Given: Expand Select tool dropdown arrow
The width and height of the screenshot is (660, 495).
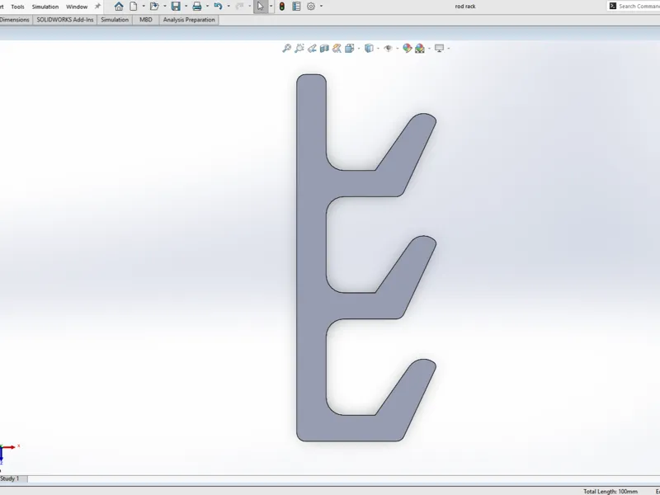Looking at the screenshot, I should (271, 7).
